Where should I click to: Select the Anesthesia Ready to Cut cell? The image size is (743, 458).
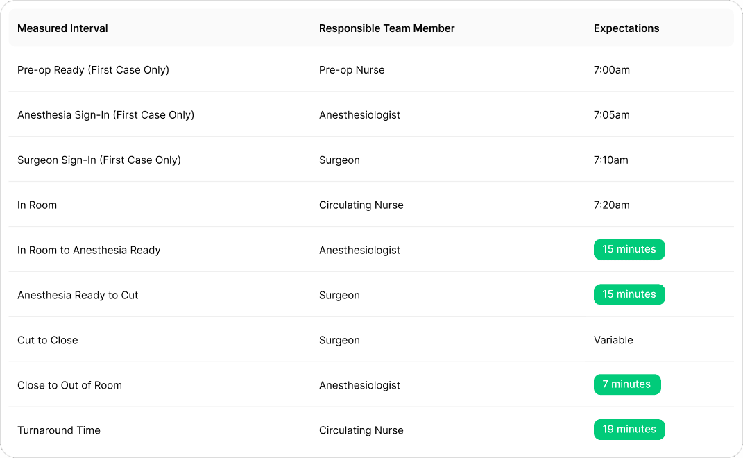pyautogui.click(x=78, y=296)
